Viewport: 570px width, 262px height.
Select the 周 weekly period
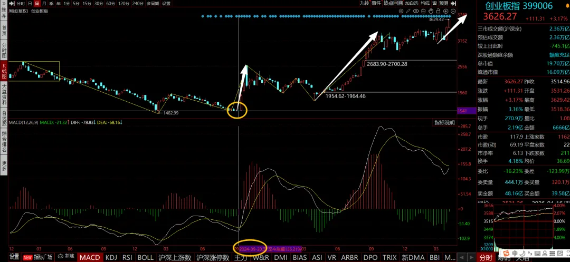point(37,4)
